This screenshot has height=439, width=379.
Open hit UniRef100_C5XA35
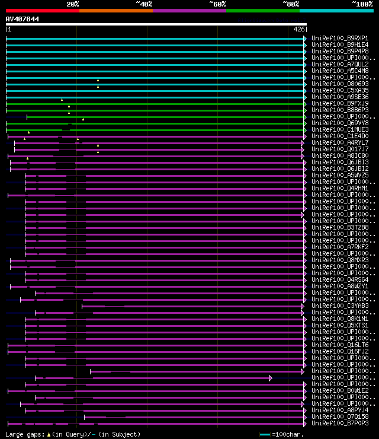click(340, 90)
